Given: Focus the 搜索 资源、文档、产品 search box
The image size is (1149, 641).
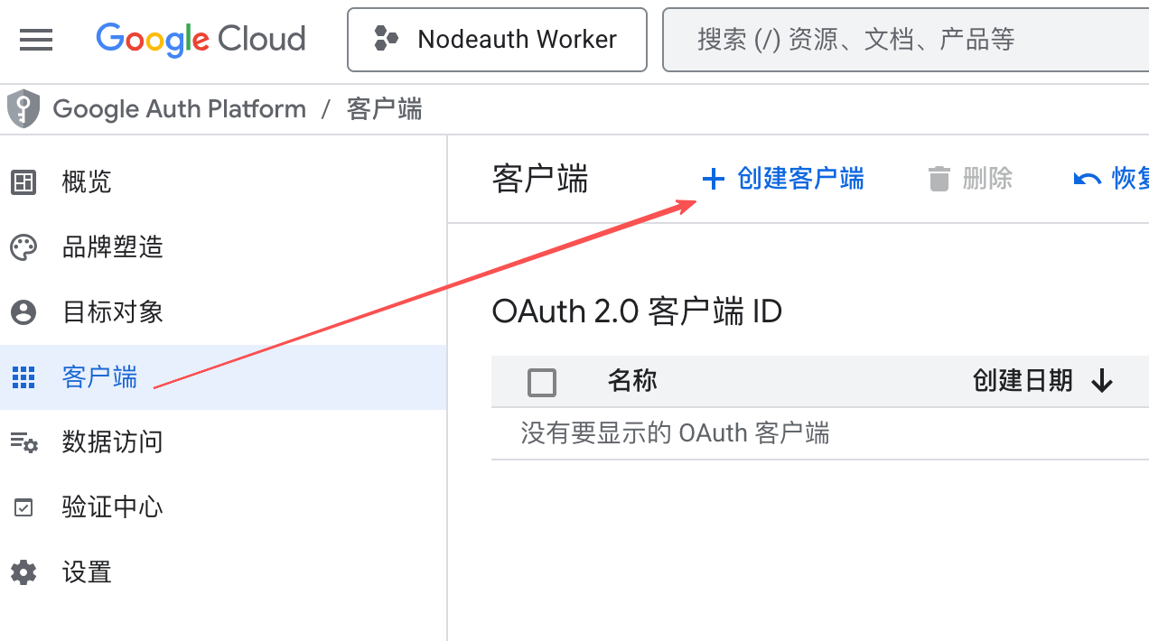Looking at the screenshot, I should 903,40.
